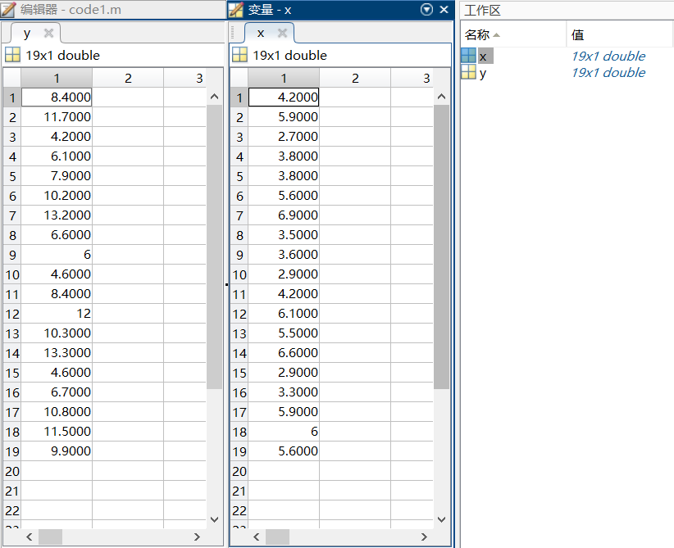Open 19x1 double value of y in workspace
674x548 pixels.
coord(608,73)
